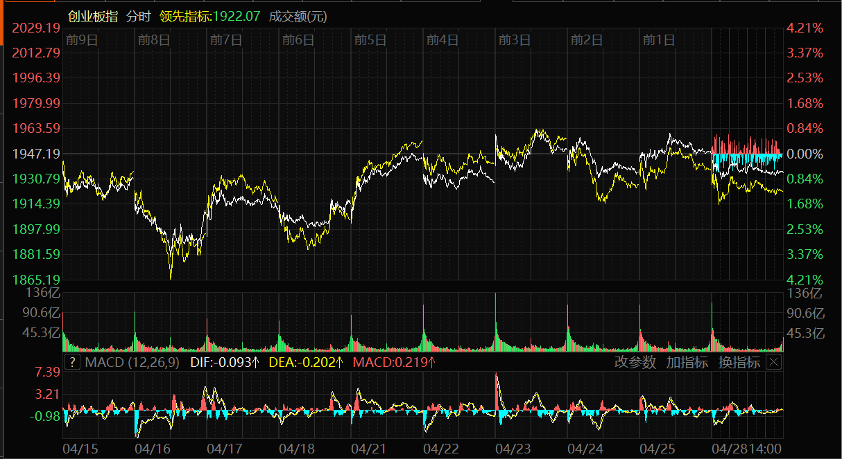Screen dimensions: 842x459
Task: Click the 04/25 date axis label
Action: (x=658, y=449)
